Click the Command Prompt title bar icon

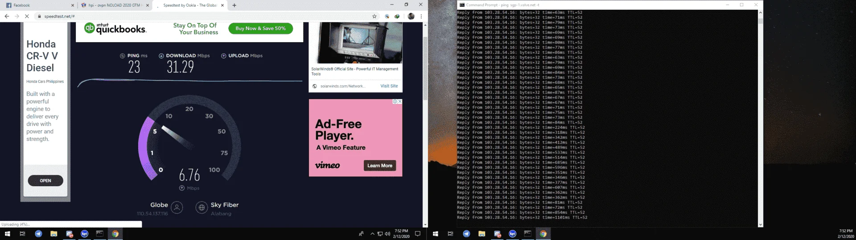coord(462,5)
